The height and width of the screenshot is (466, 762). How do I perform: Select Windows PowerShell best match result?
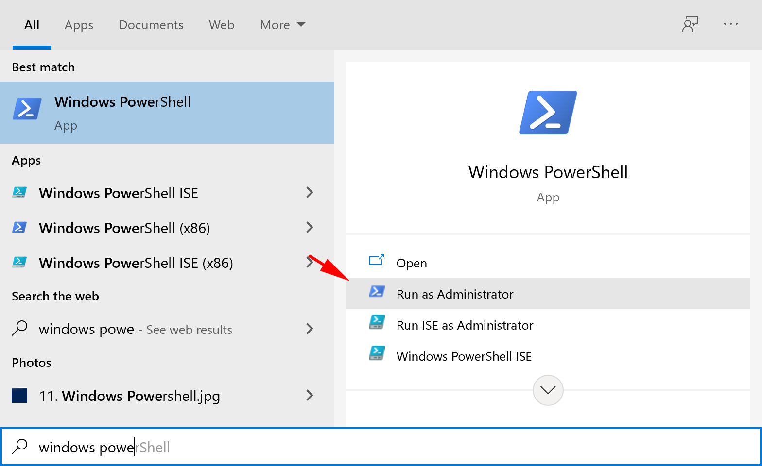pyautogui.click(x=167, y=113)
